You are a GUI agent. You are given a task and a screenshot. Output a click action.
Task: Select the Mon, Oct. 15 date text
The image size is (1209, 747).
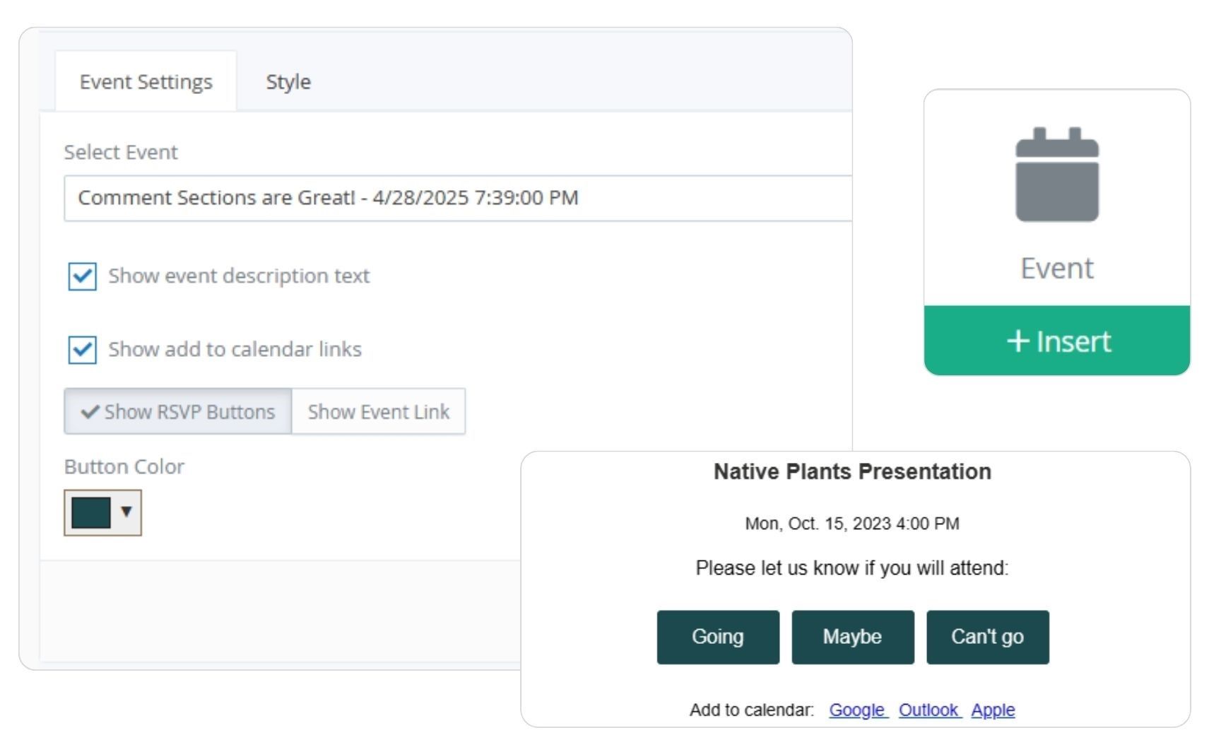(x=852, y=524)
